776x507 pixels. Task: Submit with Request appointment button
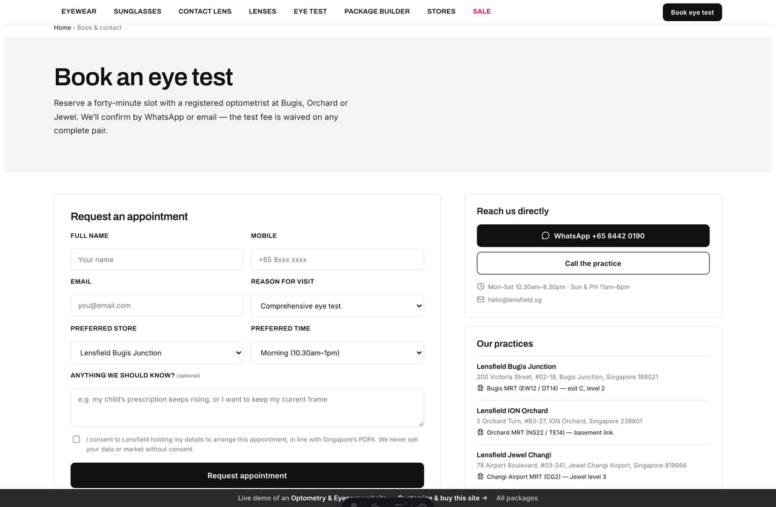(247, 475)
